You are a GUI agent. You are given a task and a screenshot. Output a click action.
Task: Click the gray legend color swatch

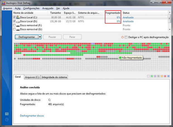[x=158, y=76]
